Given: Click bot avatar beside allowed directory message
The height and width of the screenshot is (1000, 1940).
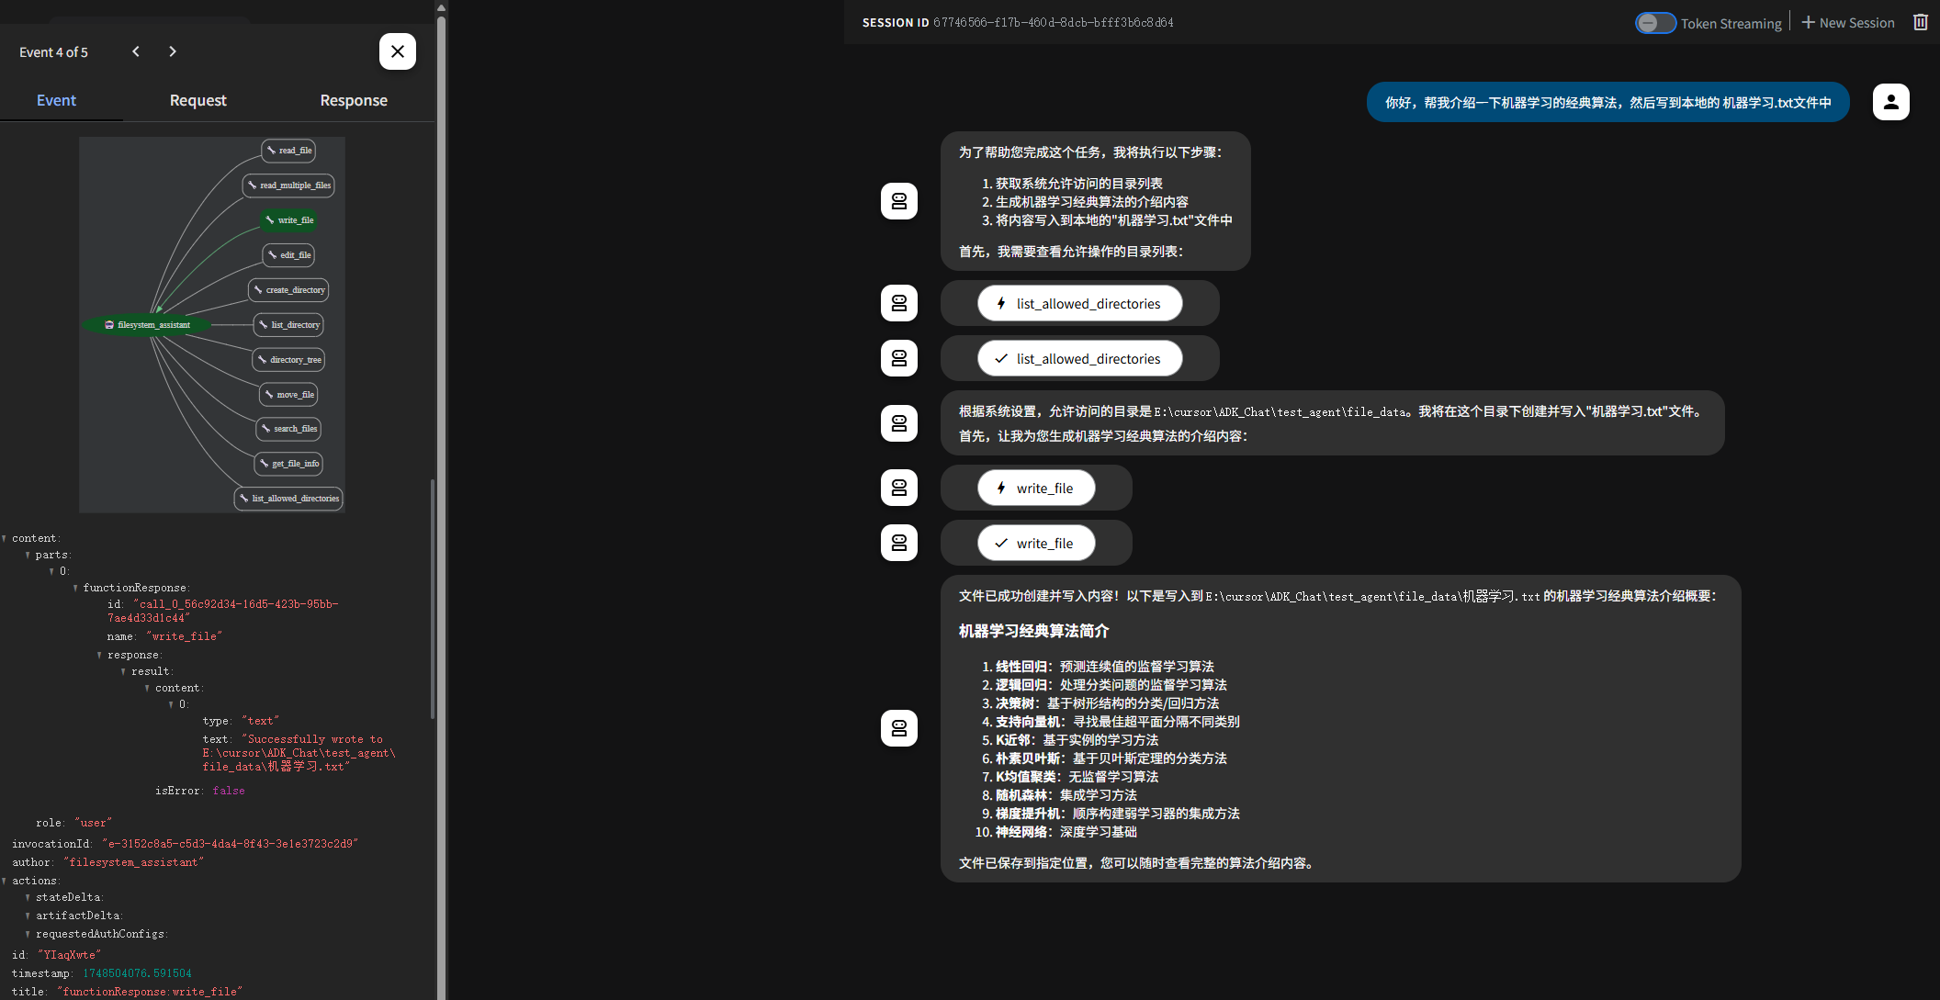Looking at the screenshot, I should (899, 423).
